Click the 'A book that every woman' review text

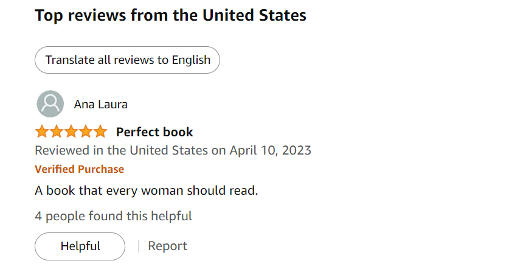pos(109,190)
